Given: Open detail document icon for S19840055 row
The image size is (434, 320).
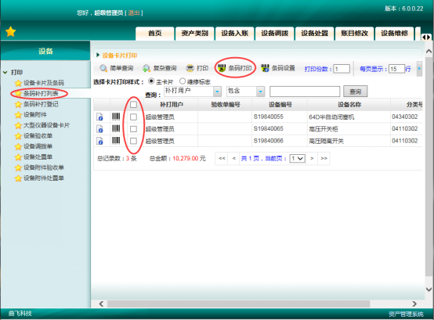Looking at the screenshot, I should tap(100, 117).
